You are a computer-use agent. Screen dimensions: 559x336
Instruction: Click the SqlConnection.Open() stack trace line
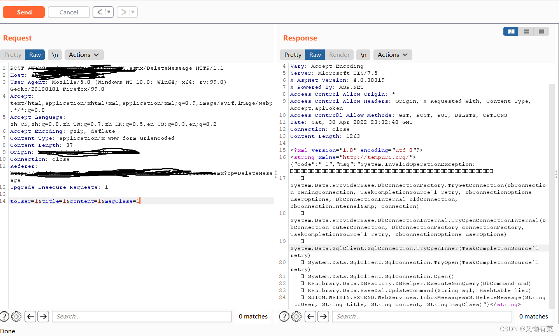(381, 276)
